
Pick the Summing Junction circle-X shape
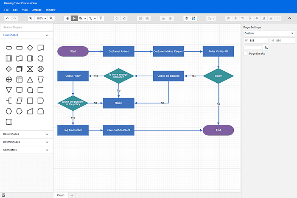tap(41, 69)
